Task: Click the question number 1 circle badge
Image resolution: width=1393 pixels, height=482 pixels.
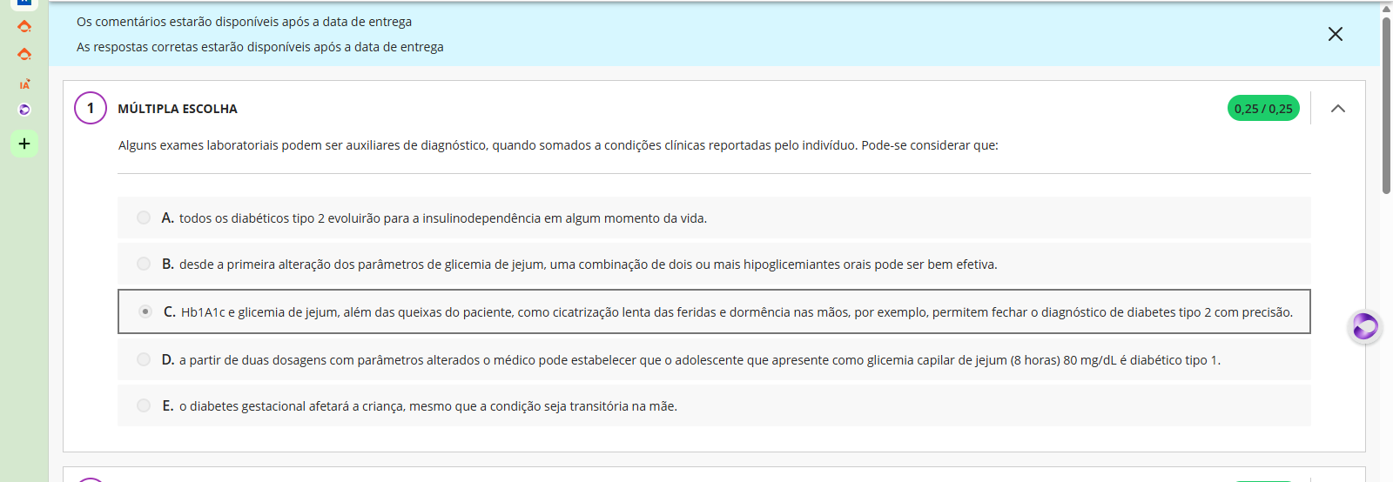Action: click(x=91, y=108)
